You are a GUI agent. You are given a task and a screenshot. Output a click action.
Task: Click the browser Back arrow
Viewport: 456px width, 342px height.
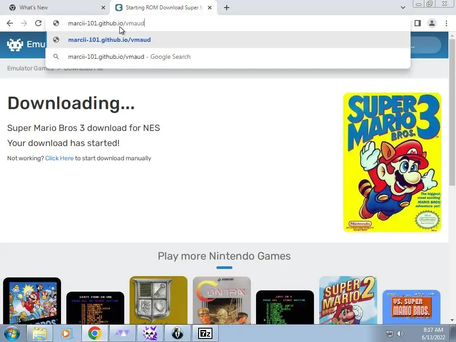(10, 23)
